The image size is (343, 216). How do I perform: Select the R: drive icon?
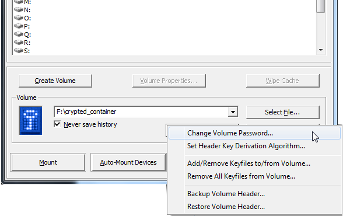[x=19, y=42]
